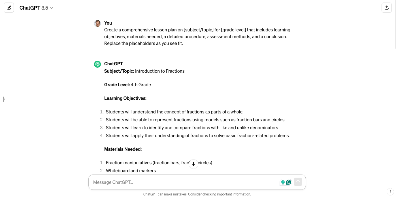This screenshot has width=396, height=198.
Task: Click the ChatGPT can make mistakes disclaimer
Action: pos(197,194)
